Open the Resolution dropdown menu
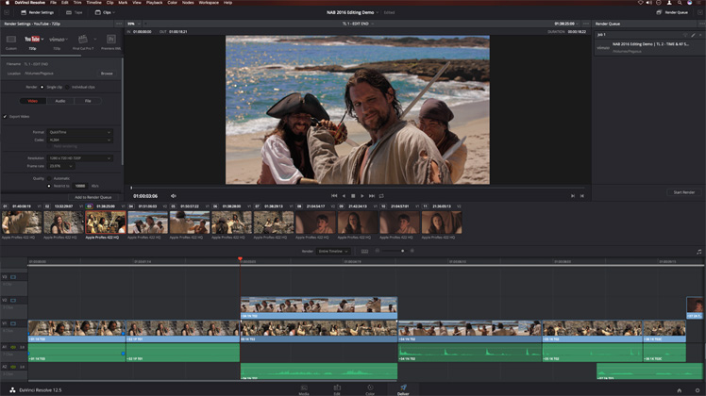706x396 pixels. pyautogui.click(x=80, y=158)
